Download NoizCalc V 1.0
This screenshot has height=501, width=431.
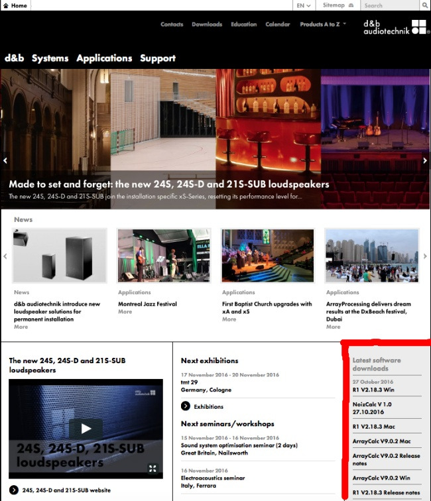[372, 408]
